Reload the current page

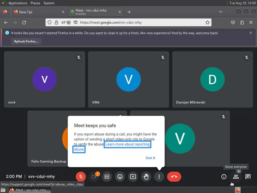24,22
